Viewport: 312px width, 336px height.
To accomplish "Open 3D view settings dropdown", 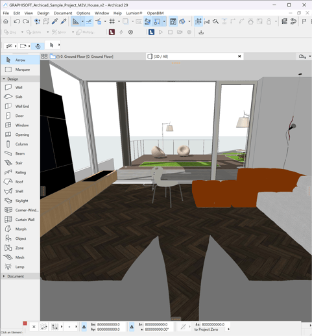I will point(310,57).
